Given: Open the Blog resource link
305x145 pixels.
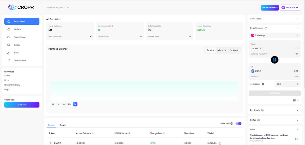Looking at the screenshot, I should pyautogui.click(x=6, y=90).
